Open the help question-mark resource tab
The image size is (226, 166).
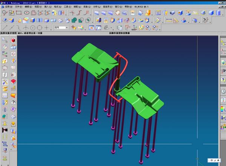coord(223,80)
